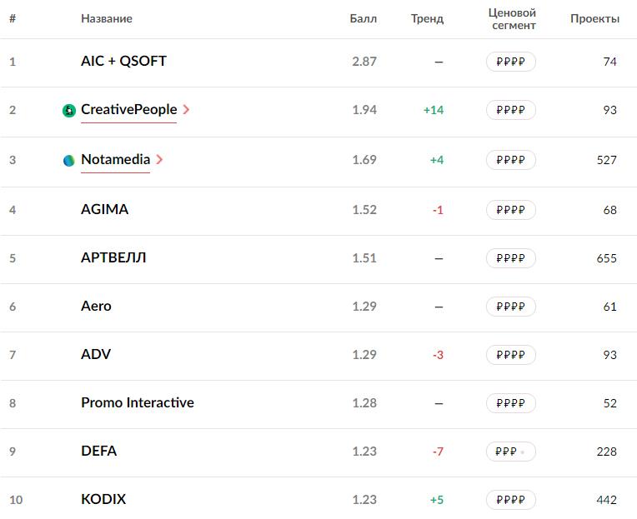637x519 pixels.
Task: Click the price segment badge for KODIX
Action: point(510,500)
